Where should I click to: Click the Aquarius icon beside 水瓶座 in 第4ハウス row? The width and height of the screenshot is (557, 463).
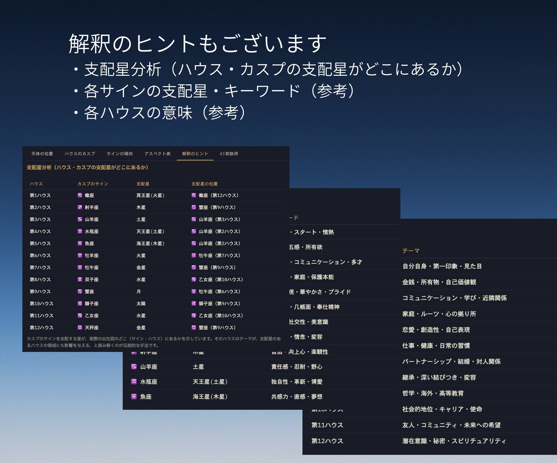(x=80, y=231)
